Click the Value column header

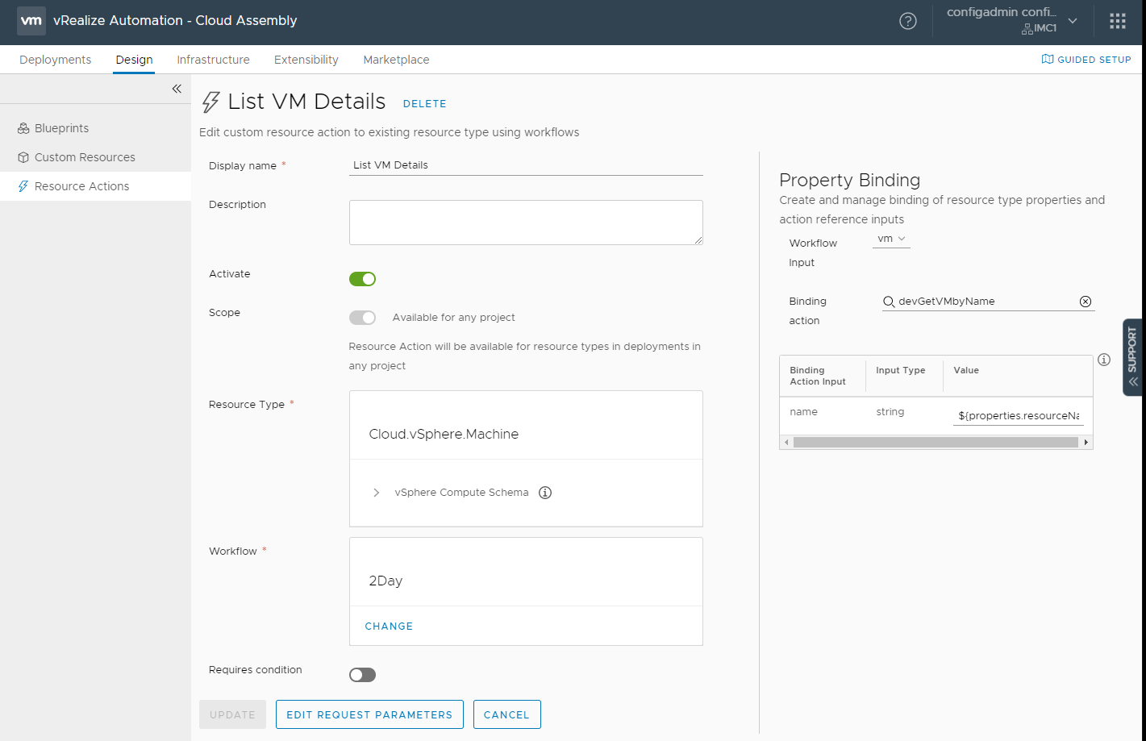pos(966,370)
